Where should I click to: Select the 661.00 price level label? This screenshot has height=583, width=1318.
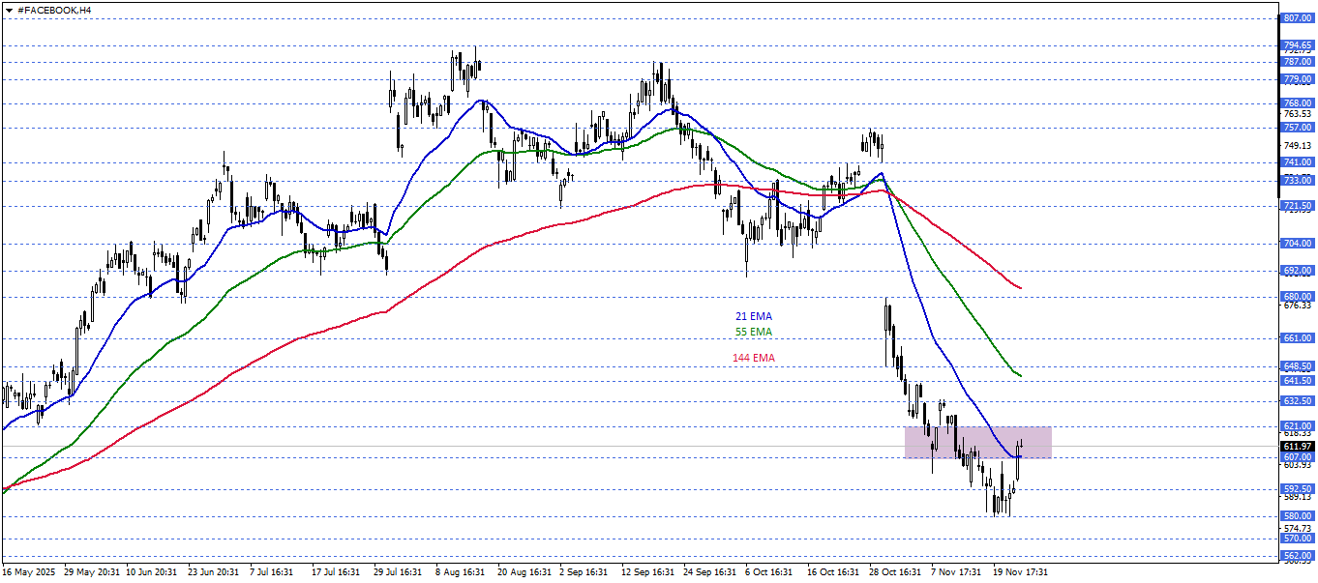pyautogui.click(x=1297, y=338)
